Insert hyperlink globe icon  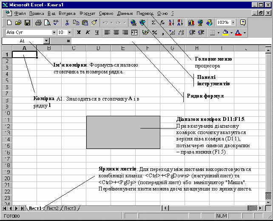click(x=134, y=22)
